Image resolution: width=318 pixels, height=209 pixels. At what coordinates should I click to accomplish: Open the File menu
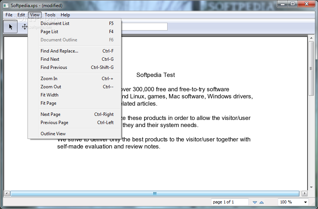(9, 15)
